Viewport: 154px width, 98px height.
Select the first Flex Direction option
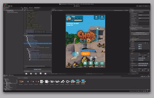coord(139,58)
